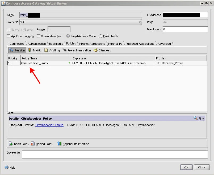Click the Port field

185,22
